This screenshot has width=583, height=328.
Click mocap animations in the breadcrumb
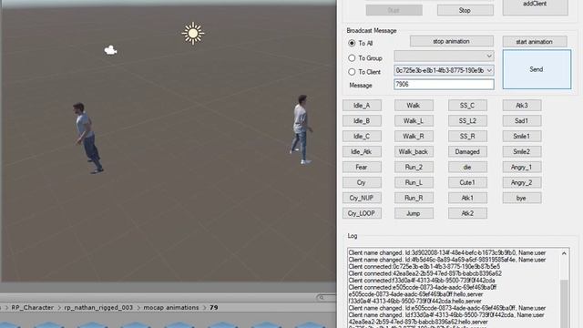171,308
